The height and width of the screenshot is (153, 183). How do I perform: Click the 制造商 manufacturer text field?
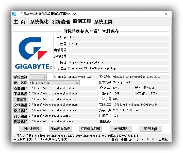pyautogui.click(x=118, y=38)
